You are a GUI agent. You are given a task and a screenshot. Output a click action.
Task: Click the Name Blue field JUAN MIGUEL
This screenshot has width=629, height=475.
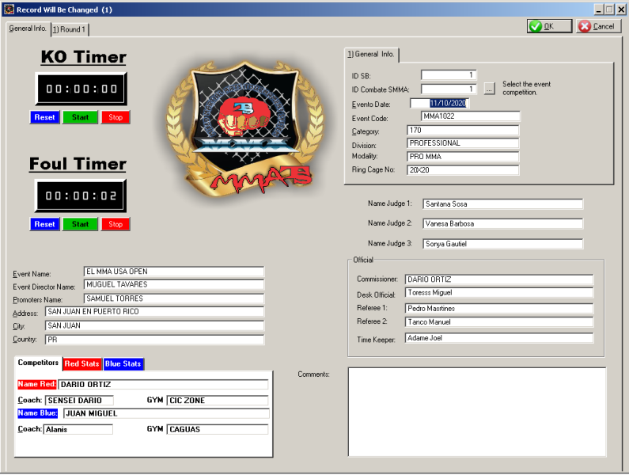pyautogui.click(x=166, y=413)
